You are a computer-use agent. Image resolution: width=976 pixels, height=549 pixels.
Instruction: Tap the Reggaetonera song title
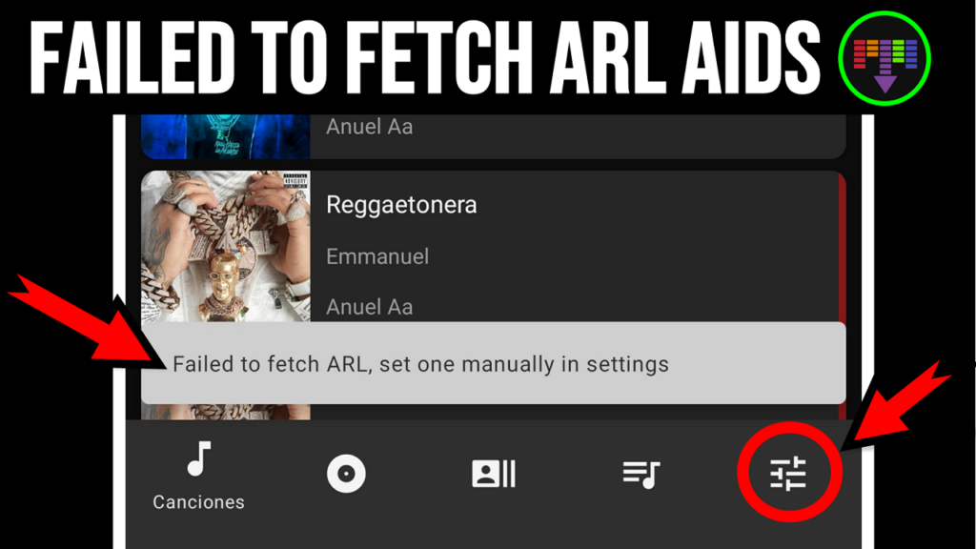pos(401,205)
